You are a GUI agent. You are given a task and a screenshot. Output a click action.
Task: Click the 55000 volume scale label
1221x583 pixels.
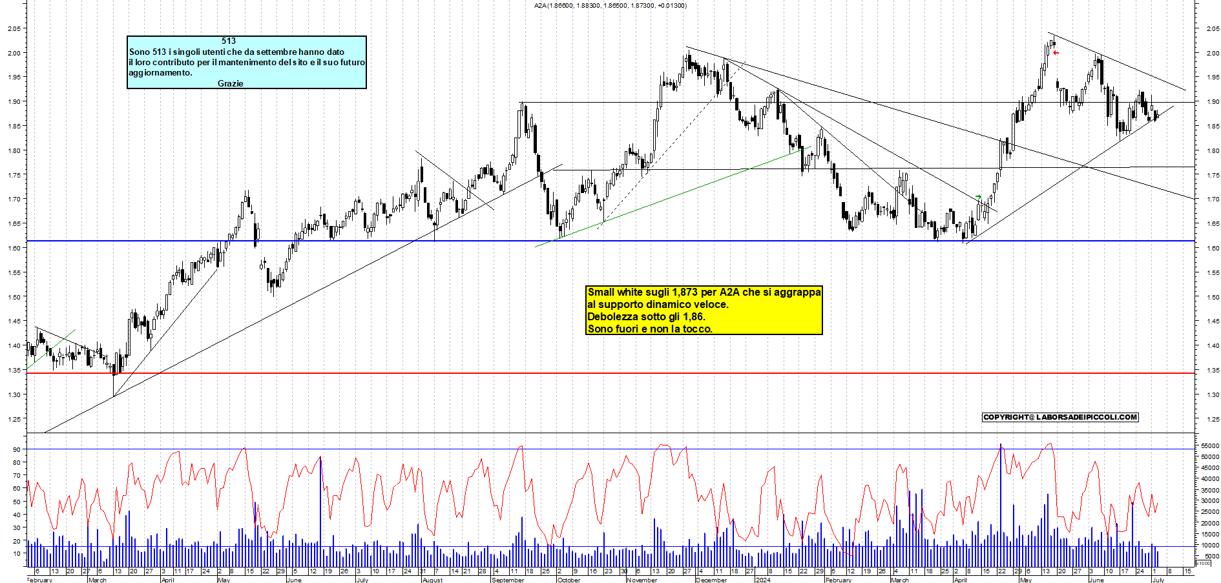coord(1210,445)
